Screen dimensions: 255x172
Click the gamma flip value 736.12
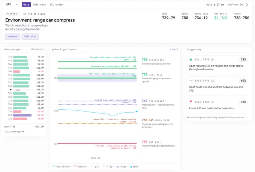[x=201, y=18]
